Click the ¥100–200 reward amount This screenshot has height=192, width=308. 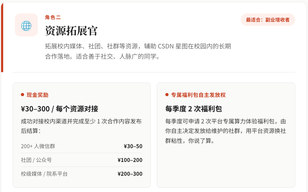click(x=130, y=160)
